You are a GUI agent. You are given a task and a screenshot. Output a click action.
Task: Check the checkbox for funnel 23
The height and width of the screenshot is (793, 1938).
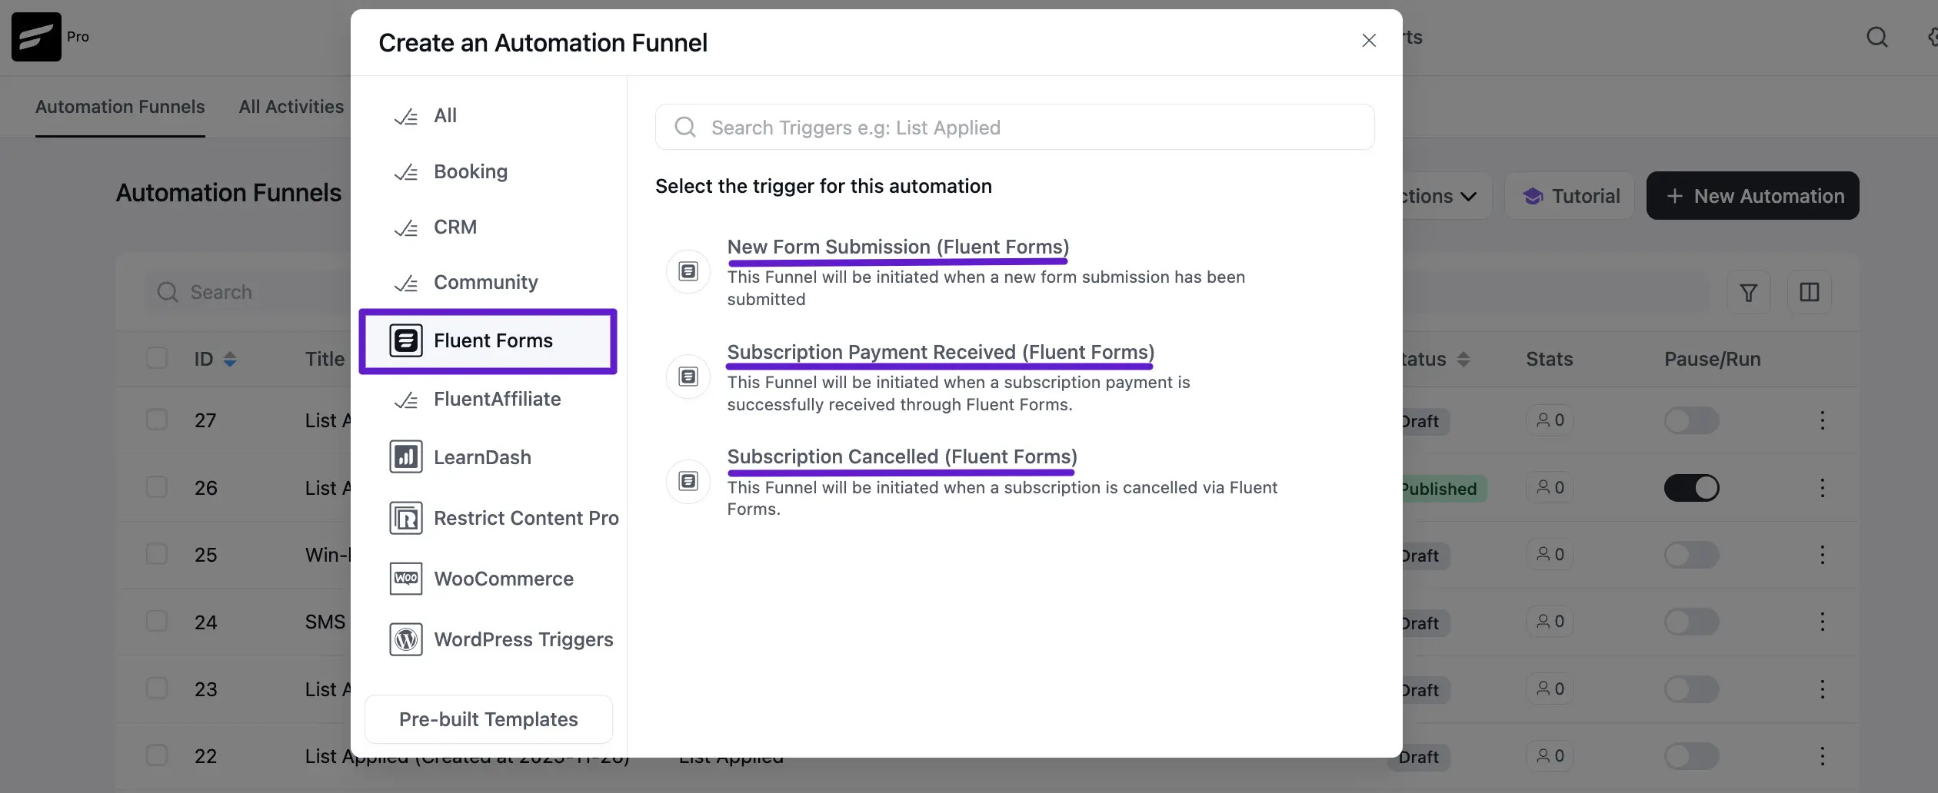pyautogui.click(x=157, y=688)
